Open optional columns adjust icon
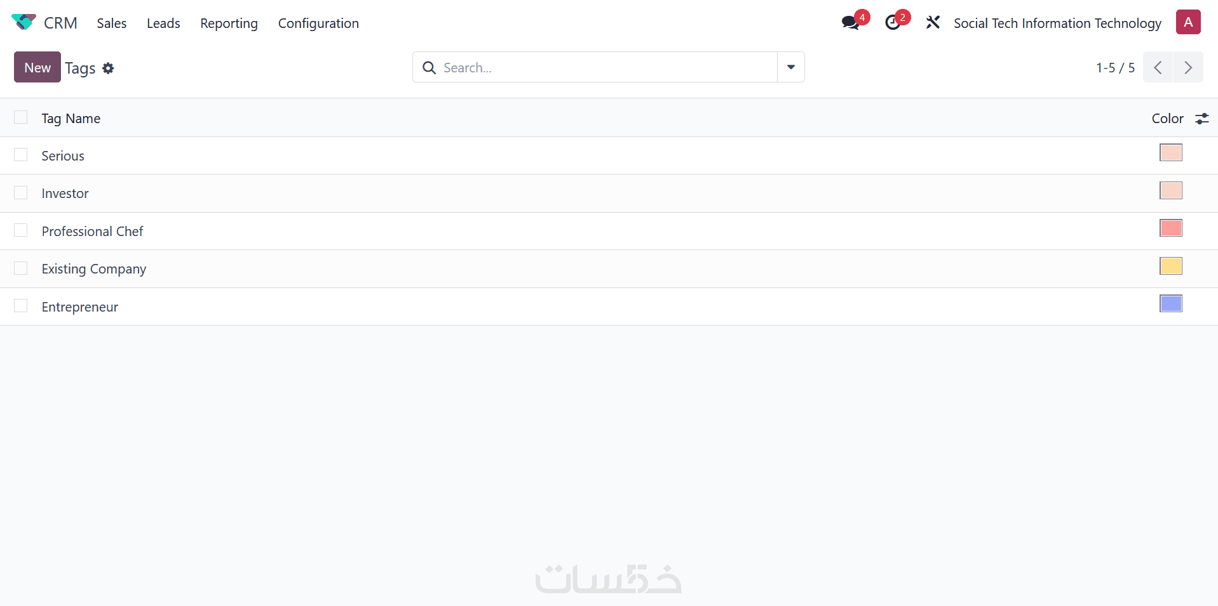The width and height of the screenshot is (1218, 606). (1202, 118)
